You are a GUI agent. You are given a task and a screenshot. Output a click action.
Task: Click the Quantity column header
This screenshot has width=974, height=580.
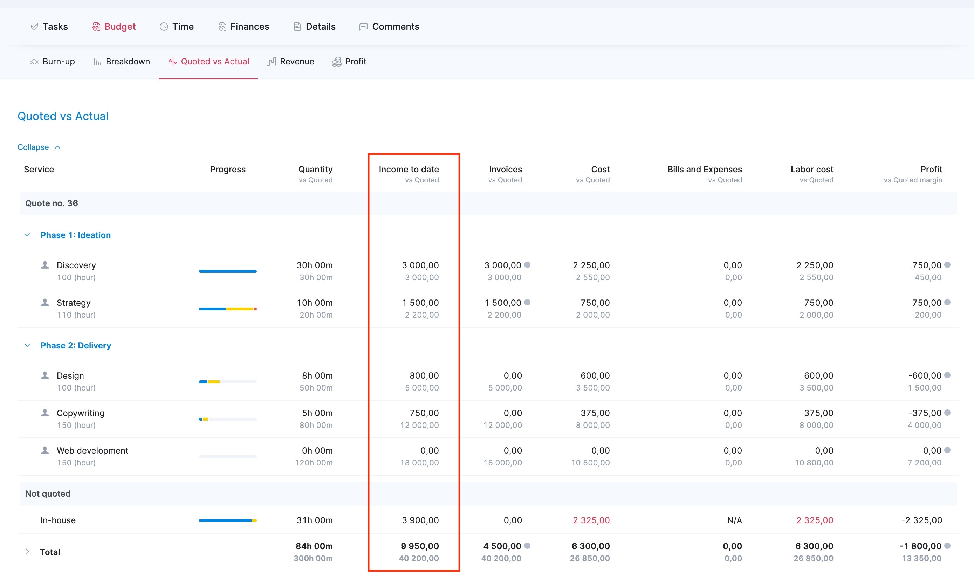[316, 170]
